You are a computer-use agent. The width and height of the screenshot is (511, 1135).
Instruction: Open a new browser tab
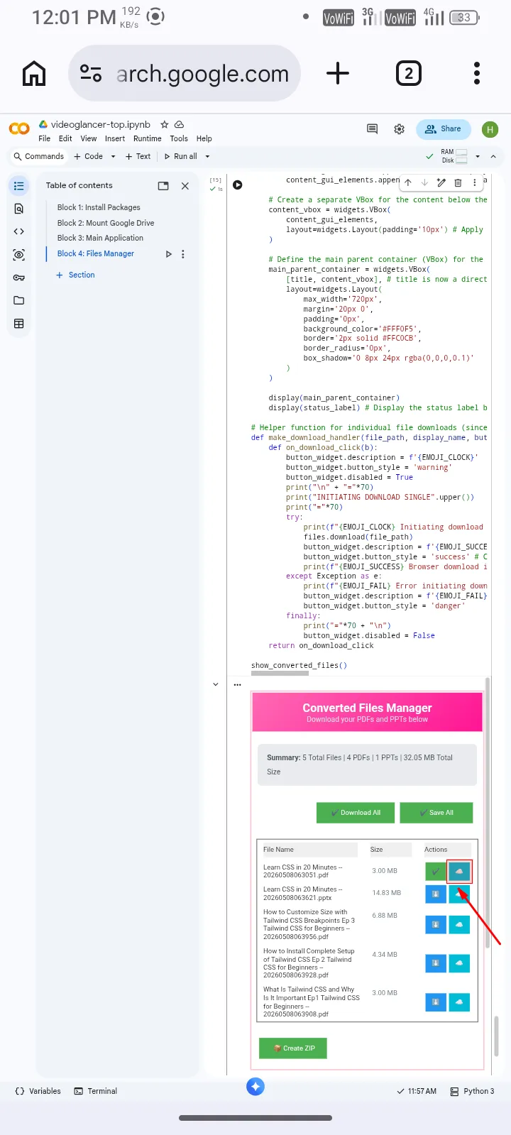click(338, 73)
